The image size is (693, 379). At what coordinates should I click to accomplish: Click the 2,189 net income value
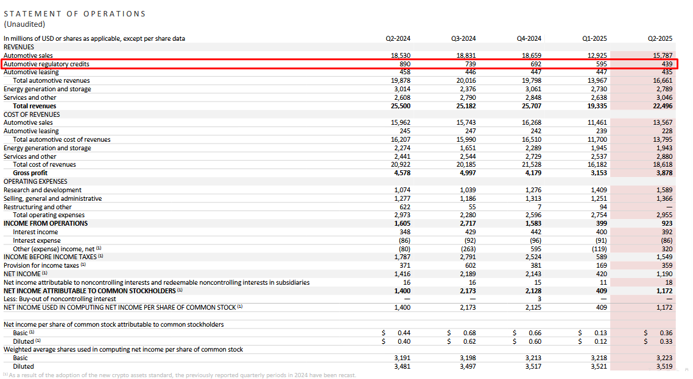pyautogui.click(x=468, y=274)
